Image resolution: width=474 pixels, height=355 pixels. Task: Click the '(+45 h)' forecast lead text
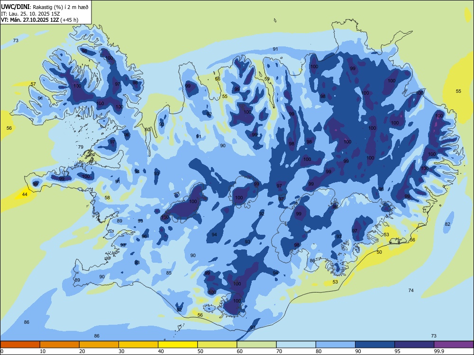69,20
